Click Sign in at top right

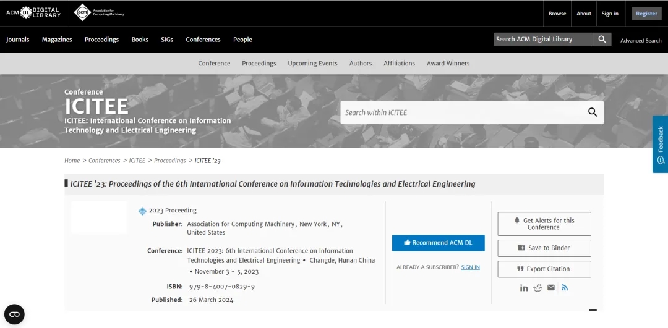(610, 14)
